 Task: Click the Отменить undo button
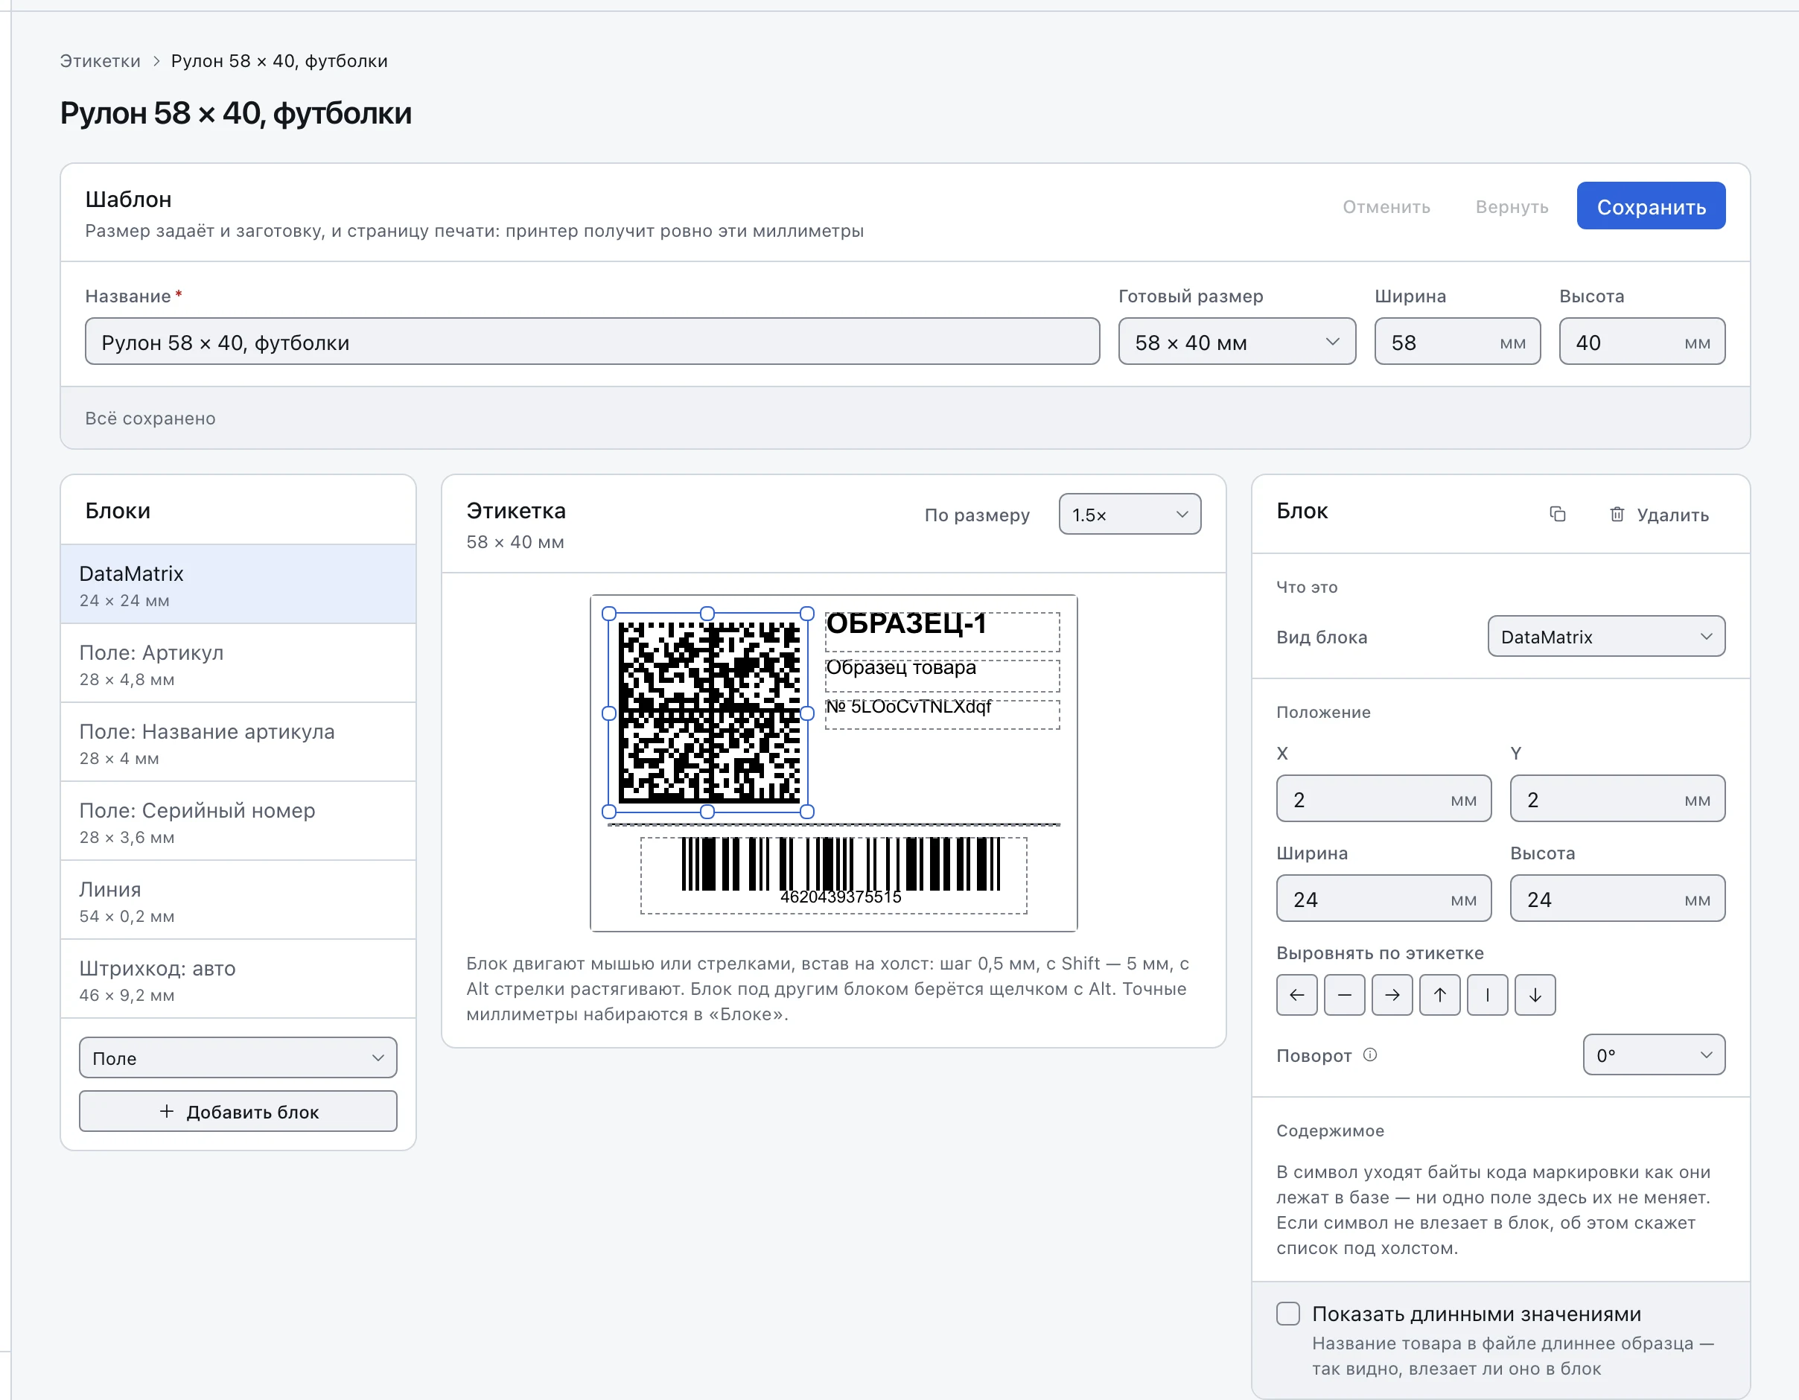pyautogui.click(x=1386, y=207)
